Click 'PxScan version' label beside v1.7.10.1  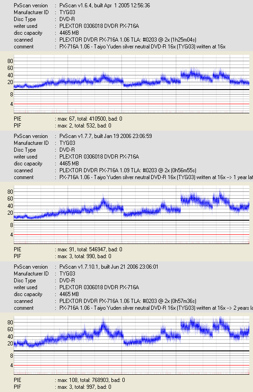click(x=31, y=267)
